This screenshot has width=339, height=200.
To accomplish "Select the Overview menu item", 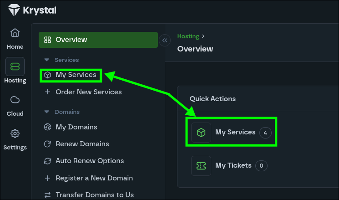I will point(98,40).
